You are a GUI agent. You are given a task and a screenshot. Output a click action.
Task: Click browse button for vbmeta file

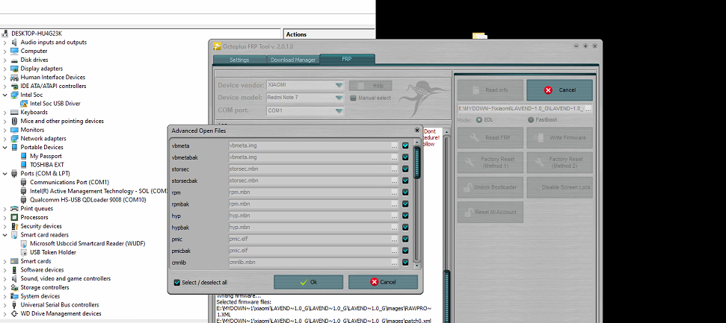point(394,146)
